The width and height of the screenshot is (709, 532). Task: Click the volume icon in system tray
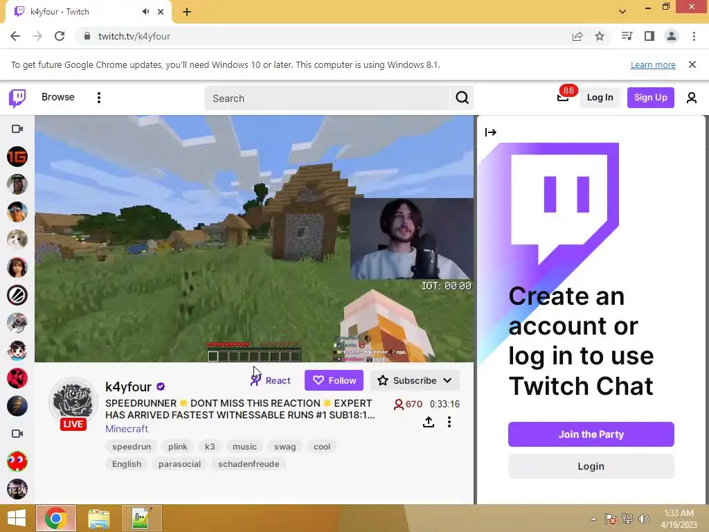[644, 518]
